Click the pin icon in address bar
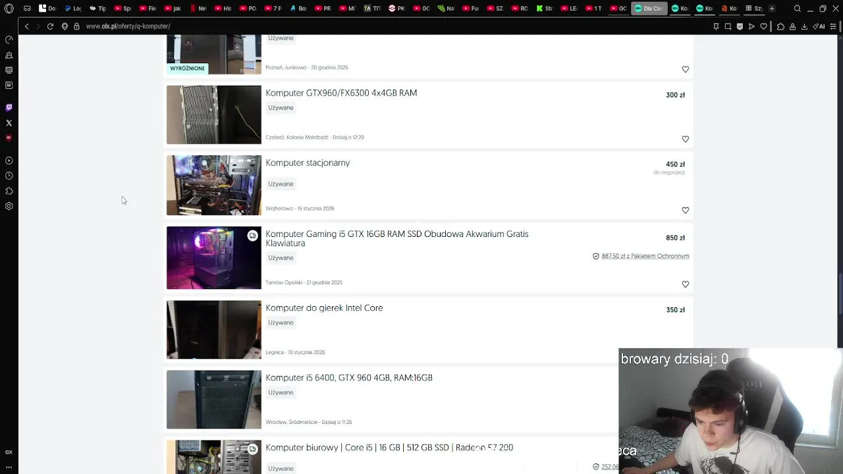 (x=716, y=26)
